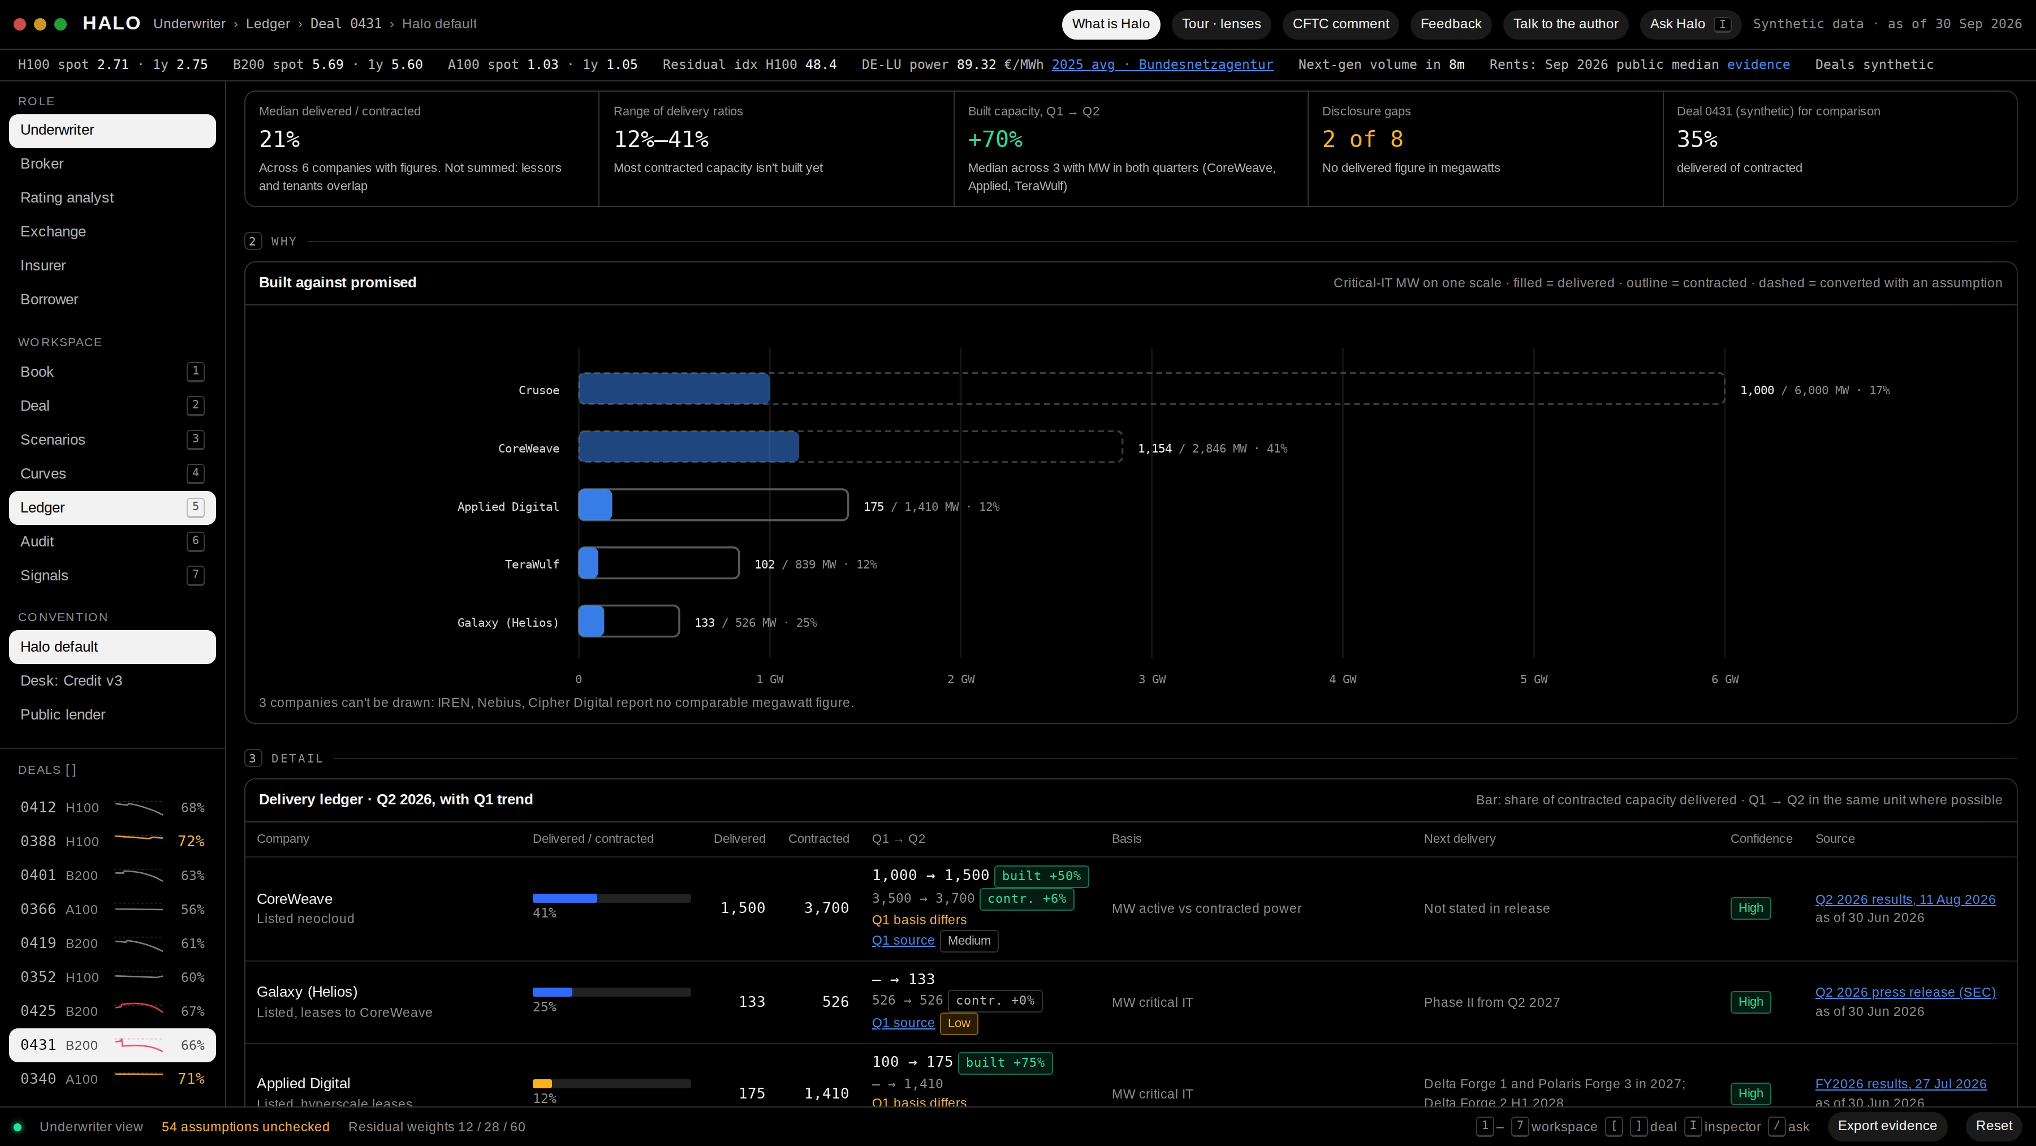Open the What is Halo explainer
The image size is (2036, 1146).
point(1111,24)
